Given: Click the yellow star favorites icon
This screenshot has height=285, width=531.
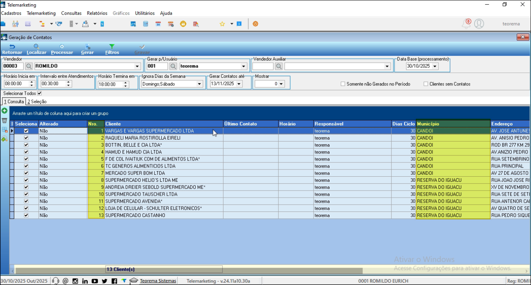Looking at the screenshot, I should pyautogui.click(x=222, y=24).
